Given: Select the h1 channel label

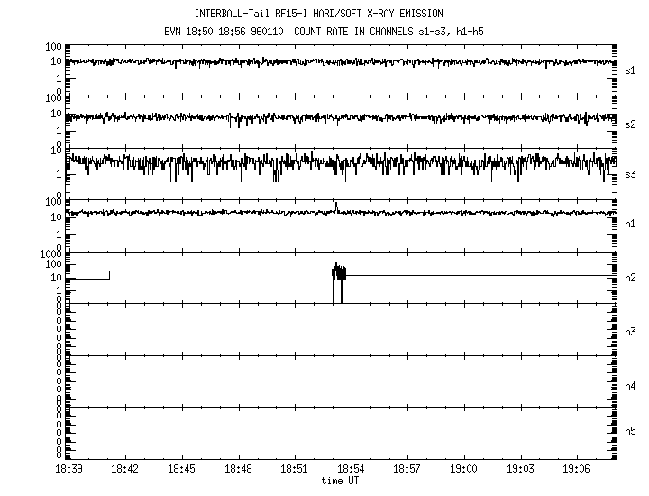Looking at the screenshot, I should [x=630, y=225].
